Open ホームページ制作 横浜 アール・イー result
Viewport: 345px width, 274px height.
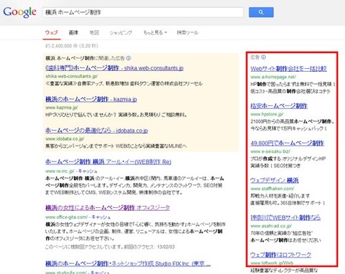click(x=109, y=162)
